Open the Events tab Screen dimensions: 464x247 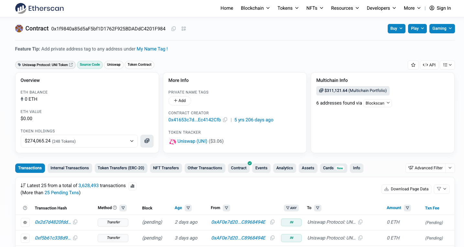[x=261, y=168]
